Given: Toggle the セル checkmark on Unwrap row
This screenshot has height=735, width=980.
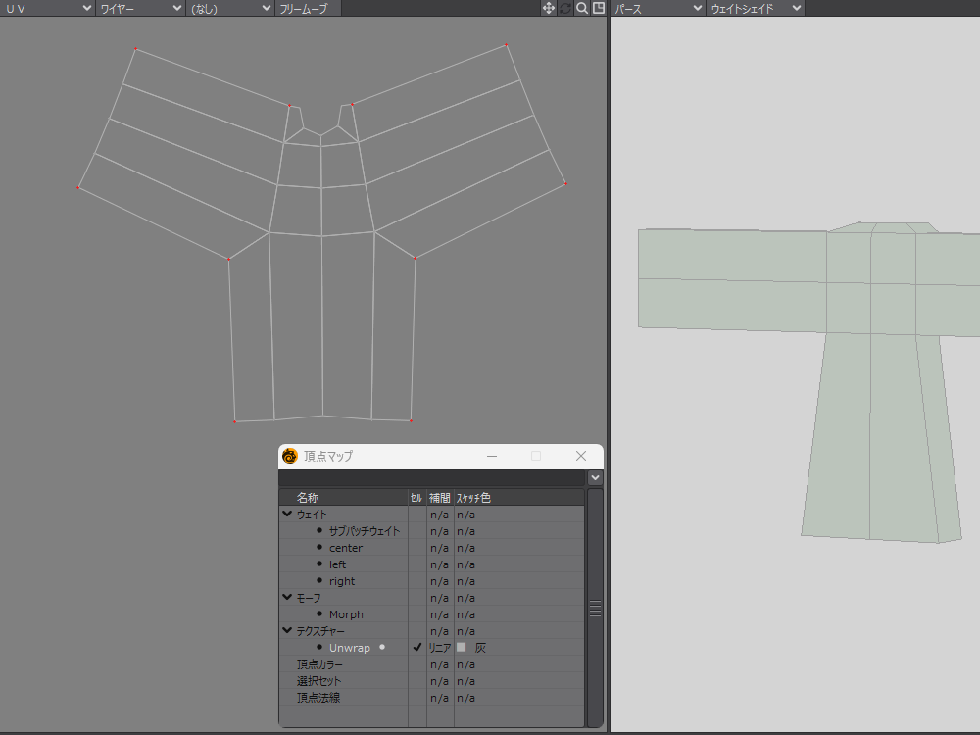Looking at the screenshot, I should pos(417,648).
